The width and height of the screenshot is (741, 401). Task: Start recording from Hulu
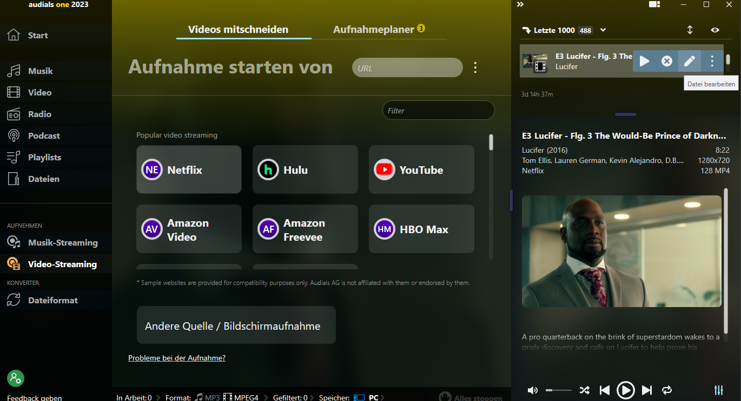305,169
